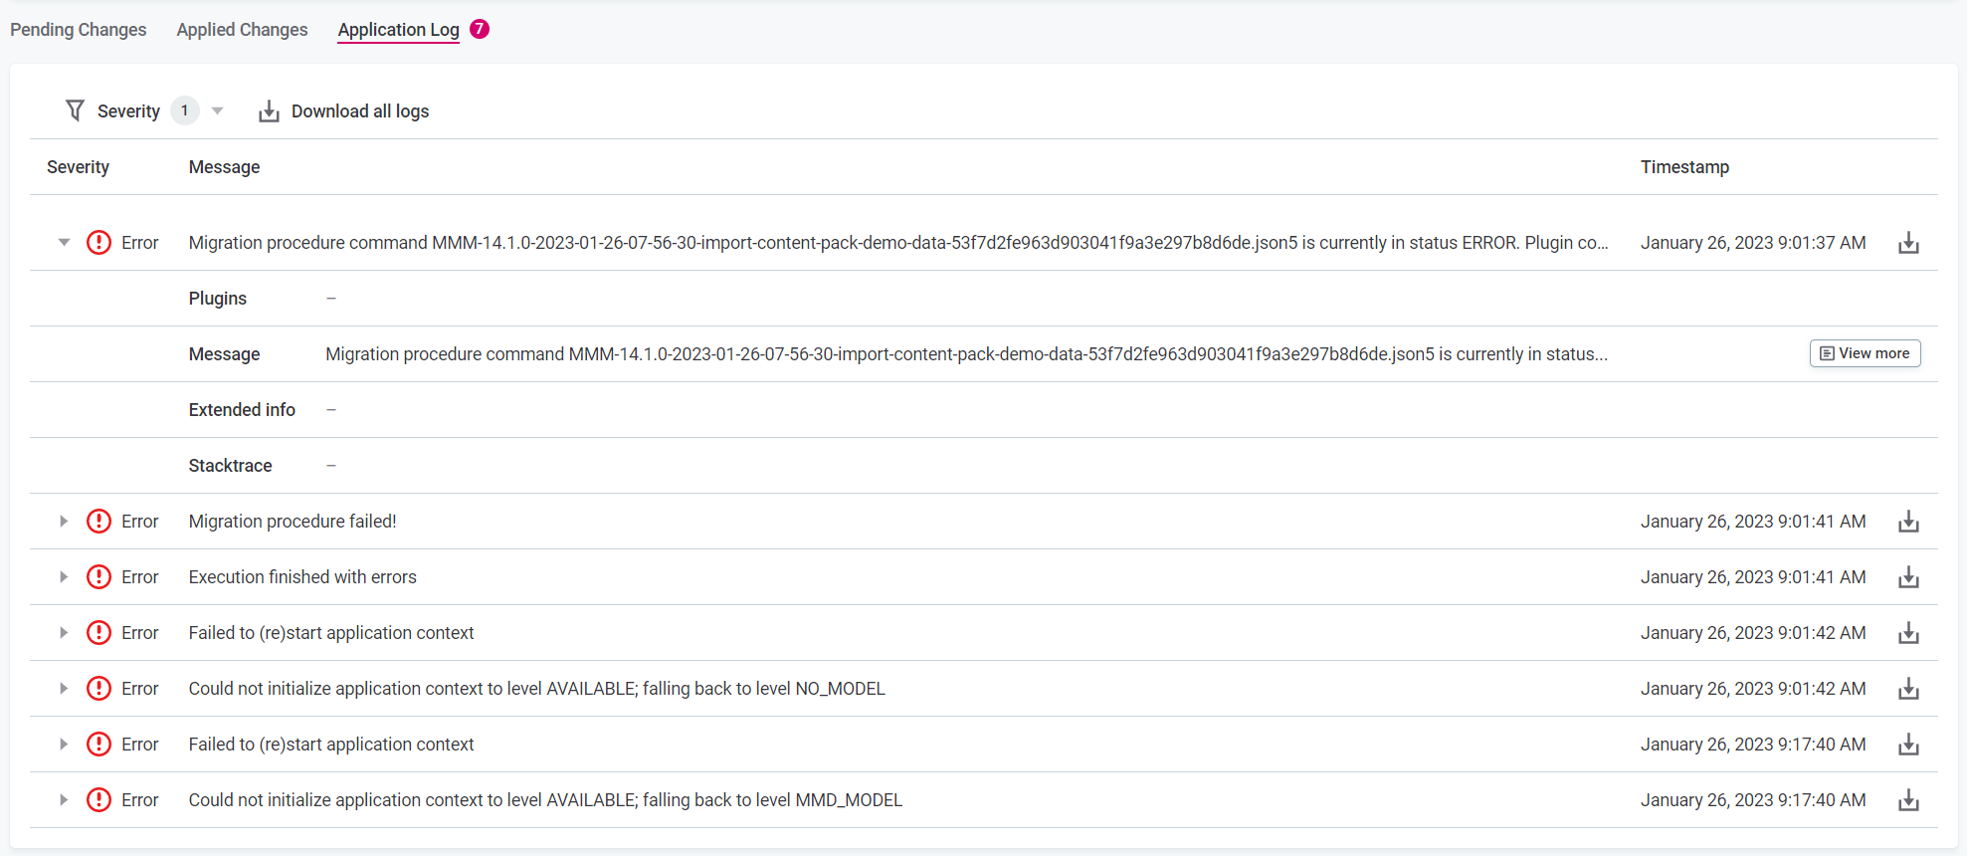Expand the 'Migration procedure failed!' row
This screenshot has width=1967, height=856.
64,522
